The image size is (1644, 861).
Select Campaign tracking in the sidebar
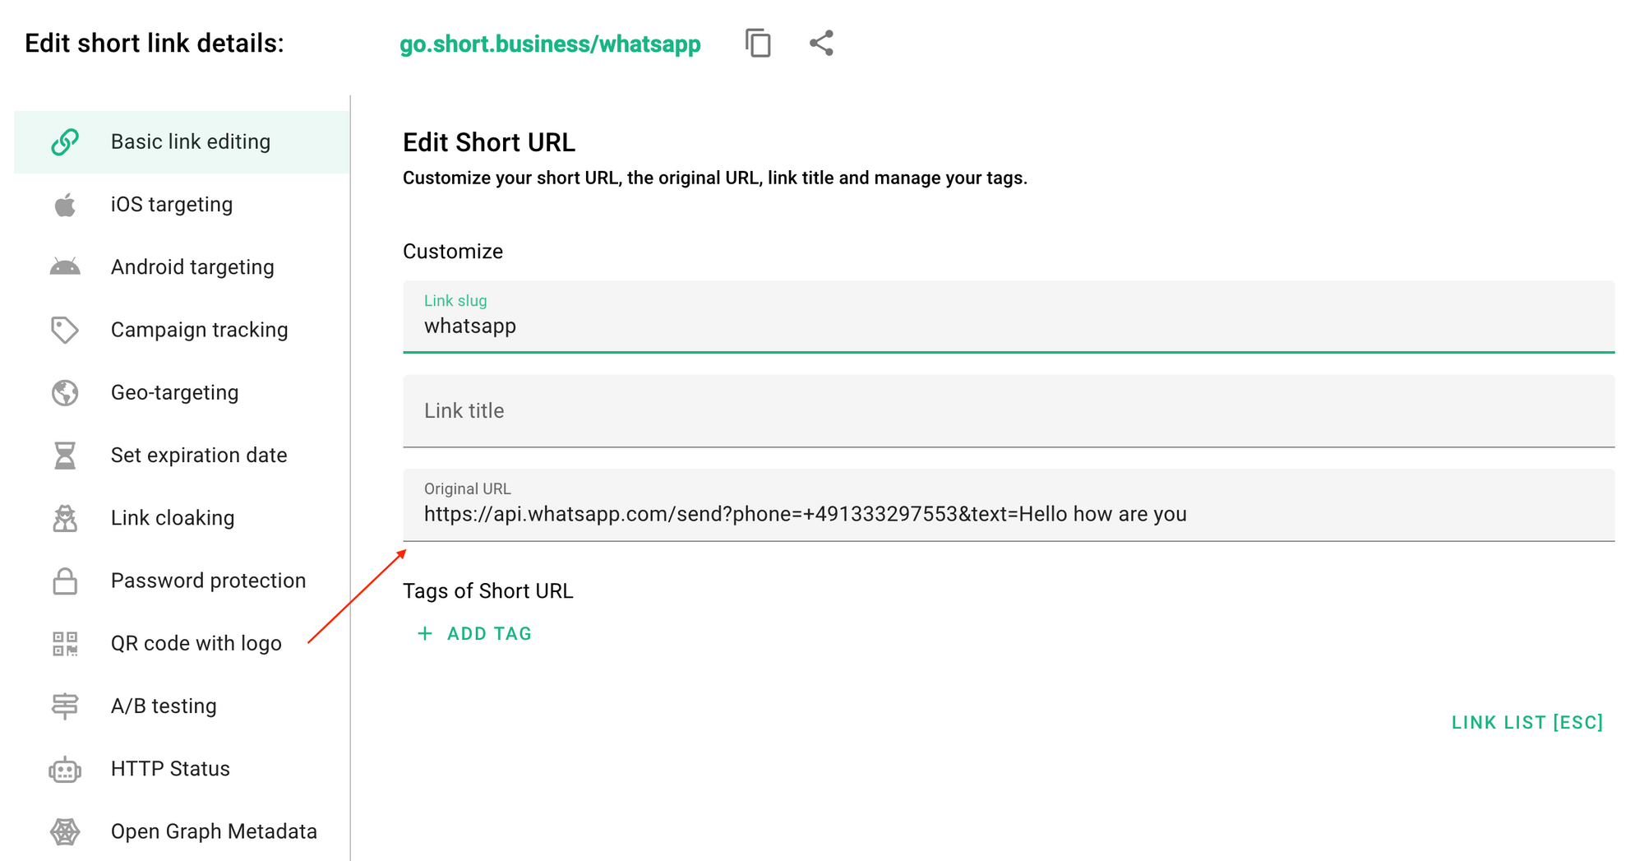pyautogui.click(x=199, y=329)
